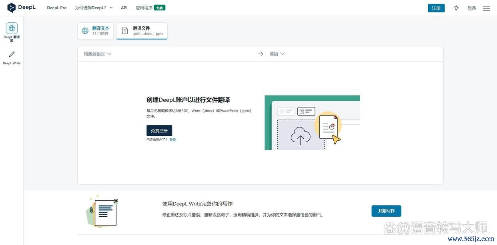Click the file upload illustration

[312, 123]
